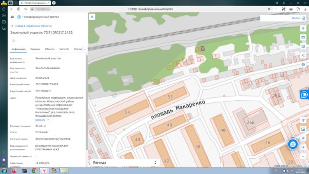Launch Chrome from the taskbar

click(34, 171)
